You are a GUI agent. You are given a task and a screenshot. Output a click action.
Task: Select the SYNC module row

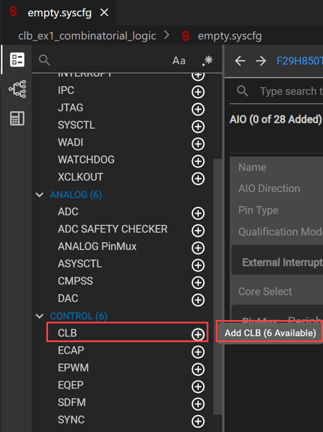click(x=127, y=420)
